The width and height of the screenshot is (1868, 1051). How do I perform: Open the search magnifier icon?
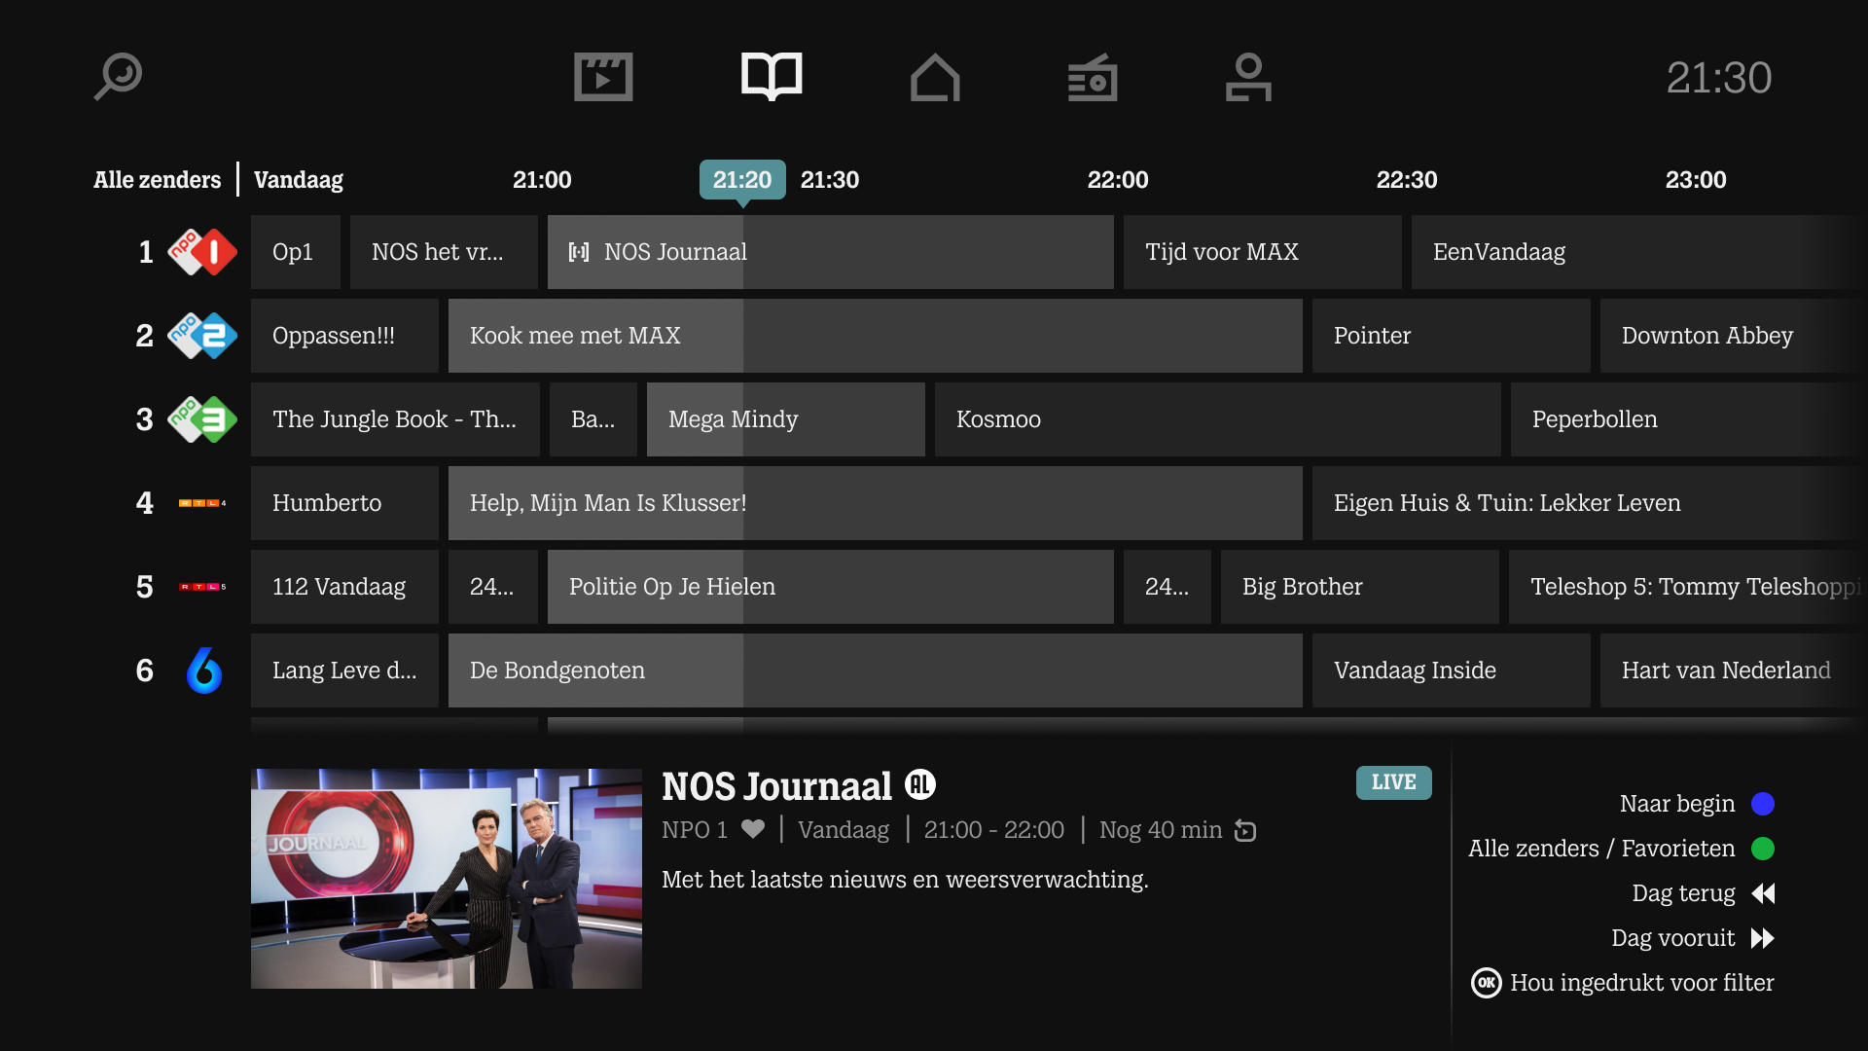[x=118, y=77]
